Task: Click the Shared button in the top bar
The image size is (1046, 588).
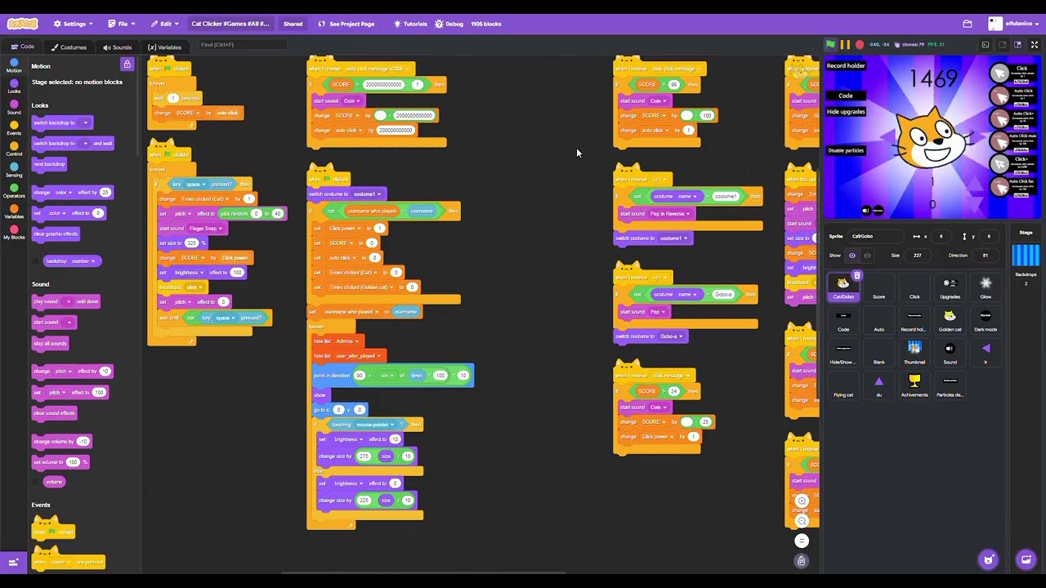Action: coord(293,24)
